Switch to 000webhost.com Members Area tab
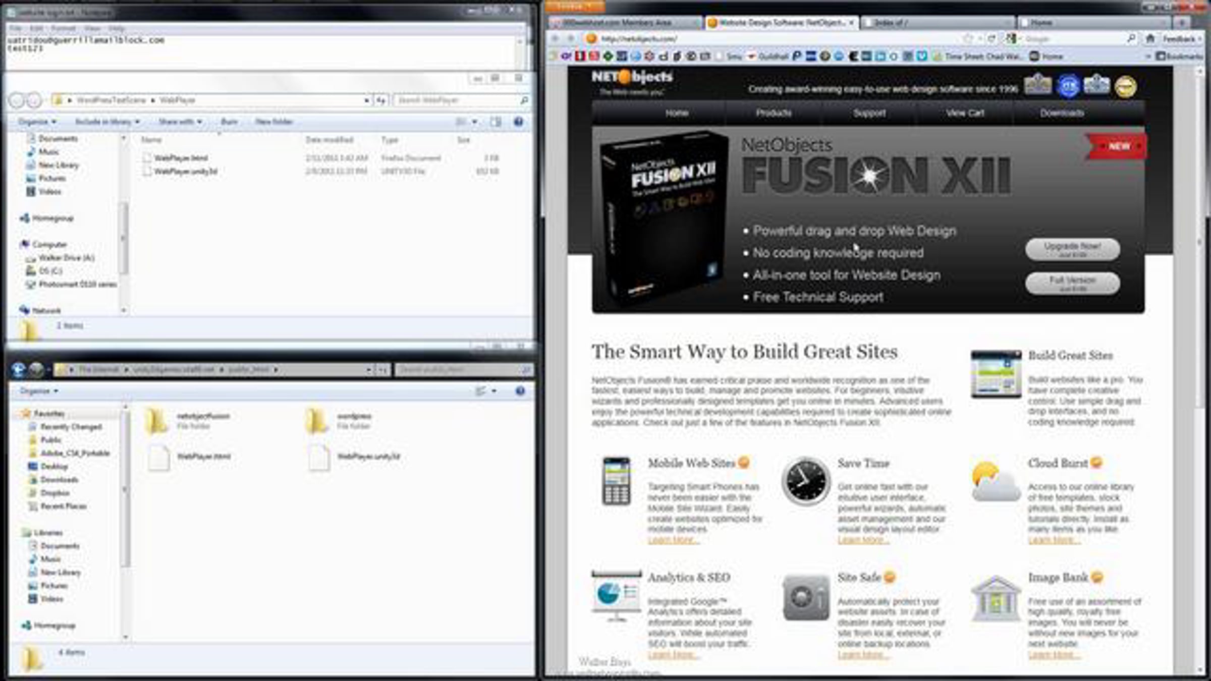The width and height of the screenshot is (1211, 681). 625,23
